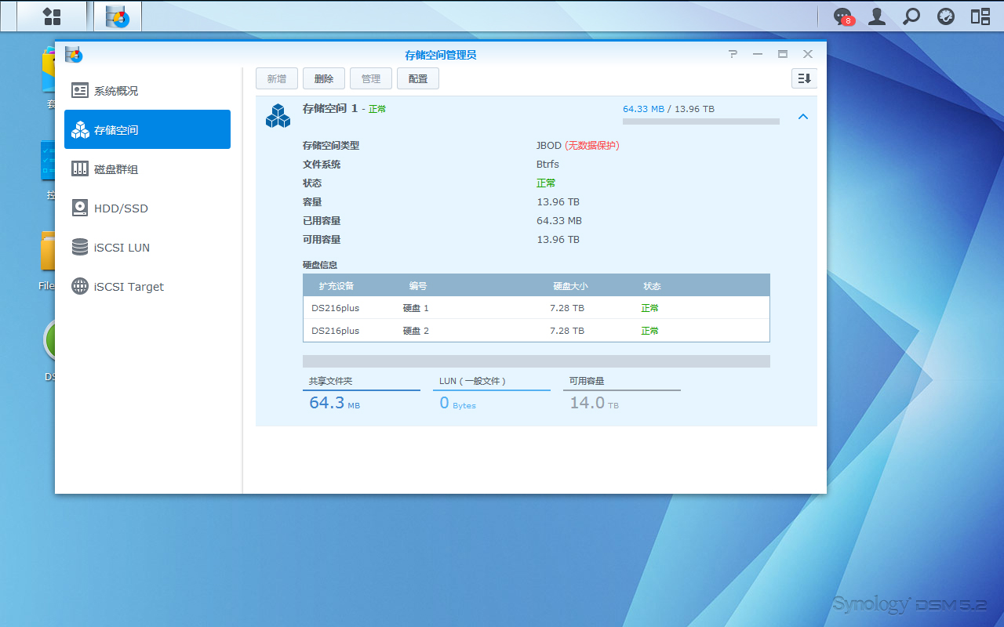Click the search magnifier icon

click(x=911, y=16)
